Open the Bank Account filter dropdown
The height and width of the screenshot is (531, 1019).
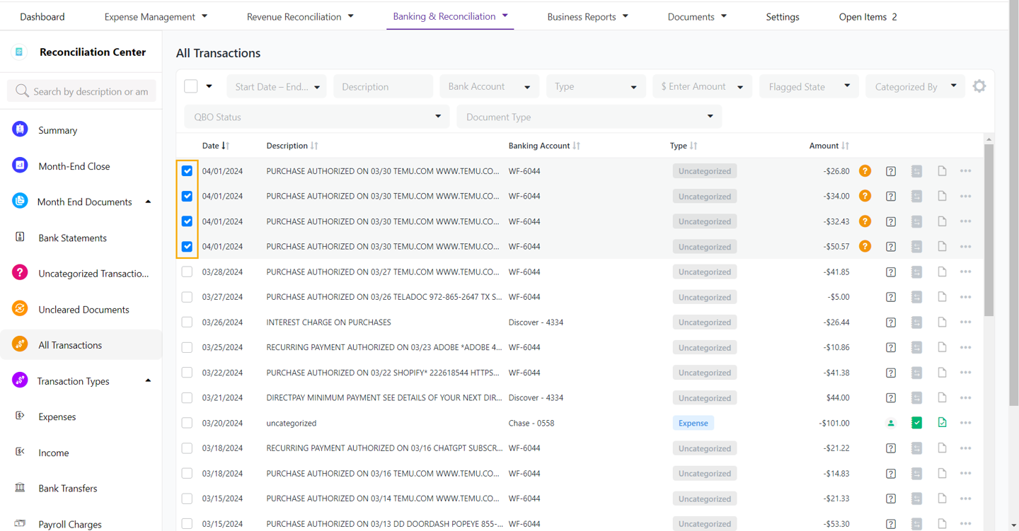[489, 86]
